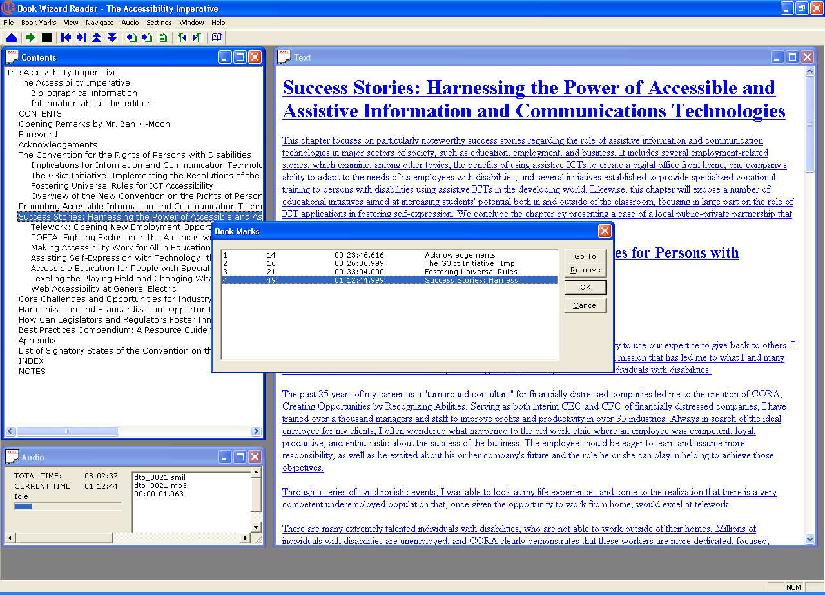Viewport: 825px width, 595px height.
Task: Click dtb_0021.smil in the audio list
Action: [x=160, y=477]
